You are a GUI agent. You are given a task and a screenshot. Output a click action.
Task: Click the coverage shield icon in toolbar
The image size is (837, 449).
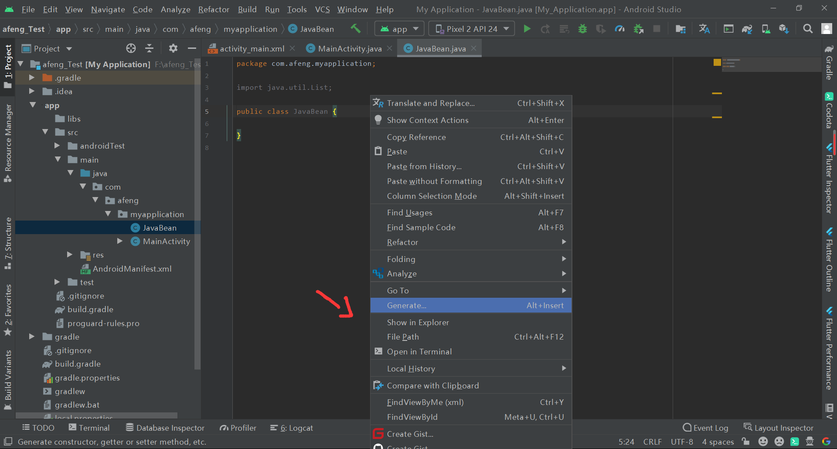coord(601,29)
